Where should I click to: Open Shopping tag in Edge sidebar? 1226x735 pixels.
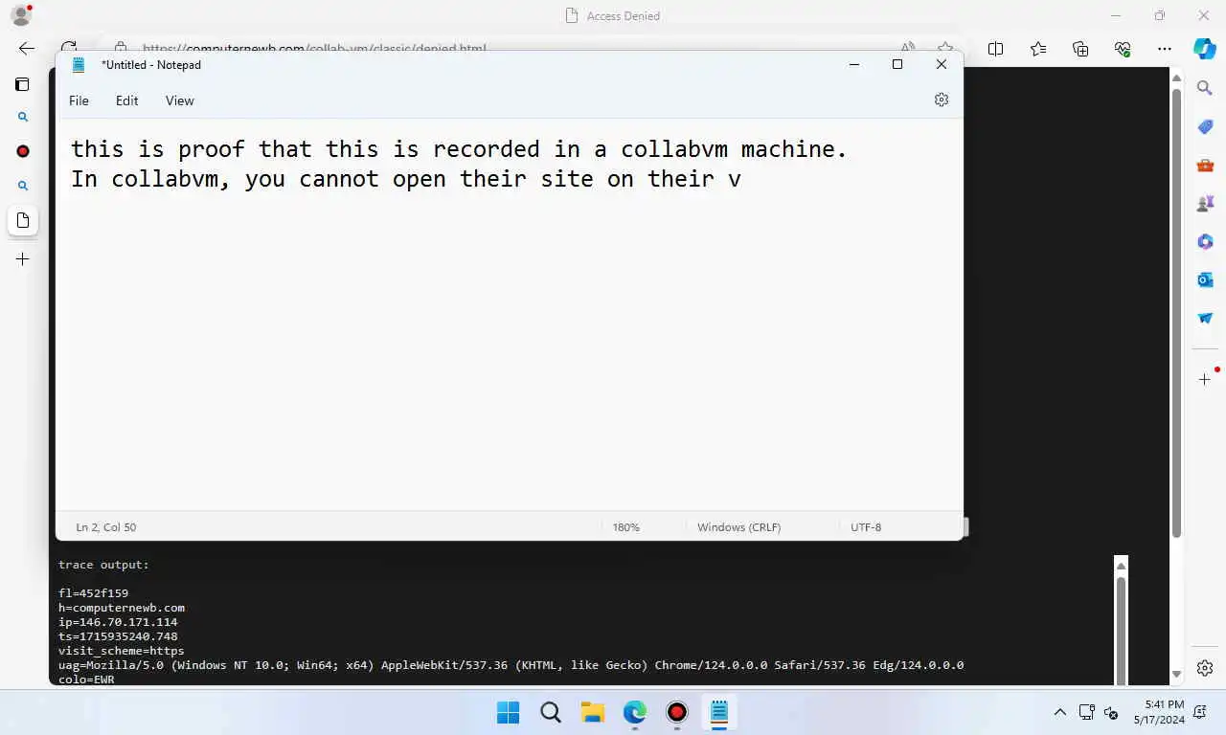1205,126
